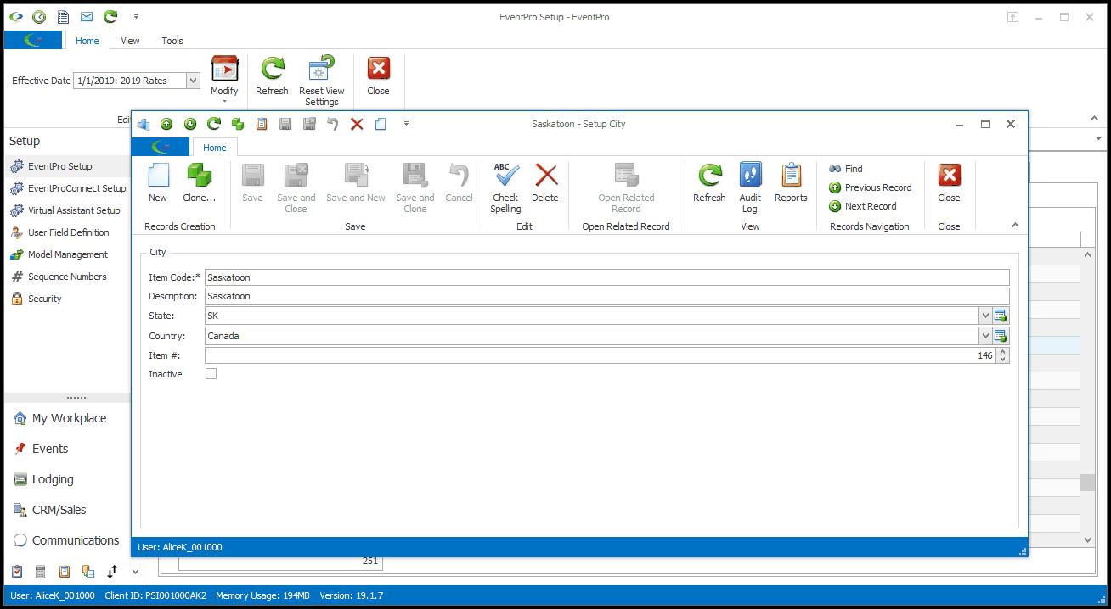Viewport: 1111px width, 609px height.
Task: Click the envelope mail icon in main title bar
Action: coord(87,17)
